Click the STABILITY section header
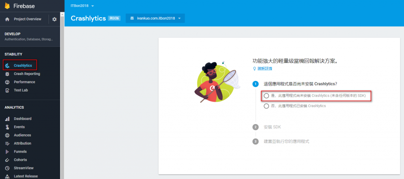Screen dimensions: 404x179 tap(13, 54)
